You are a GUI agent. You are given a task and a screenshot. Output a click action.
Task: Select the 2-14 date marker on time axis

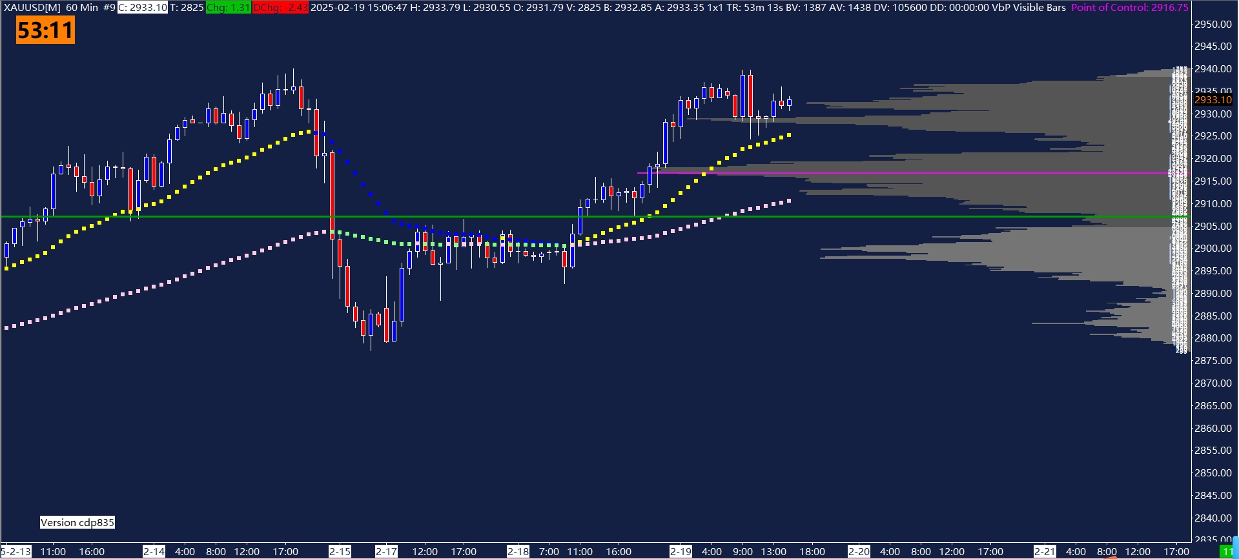pos(154,552)
